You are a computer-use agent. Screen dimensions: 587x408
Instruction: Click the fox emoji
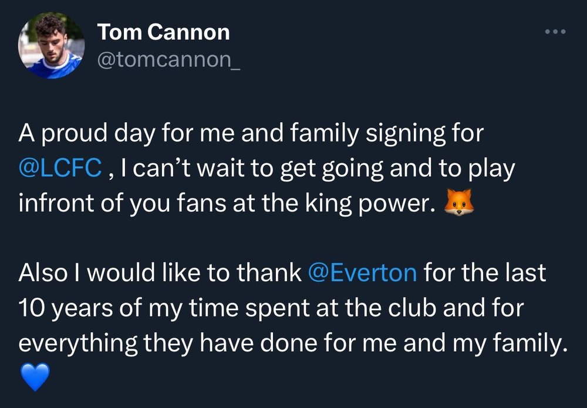(x=458, y=202)
